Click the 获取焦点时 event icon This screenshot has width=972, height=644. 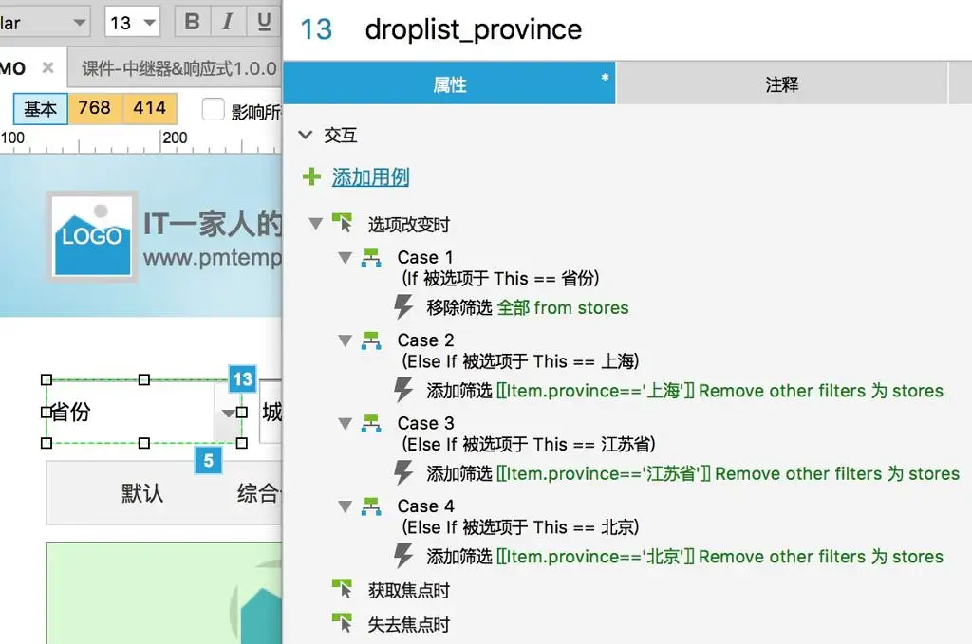[x=342, y=590]
